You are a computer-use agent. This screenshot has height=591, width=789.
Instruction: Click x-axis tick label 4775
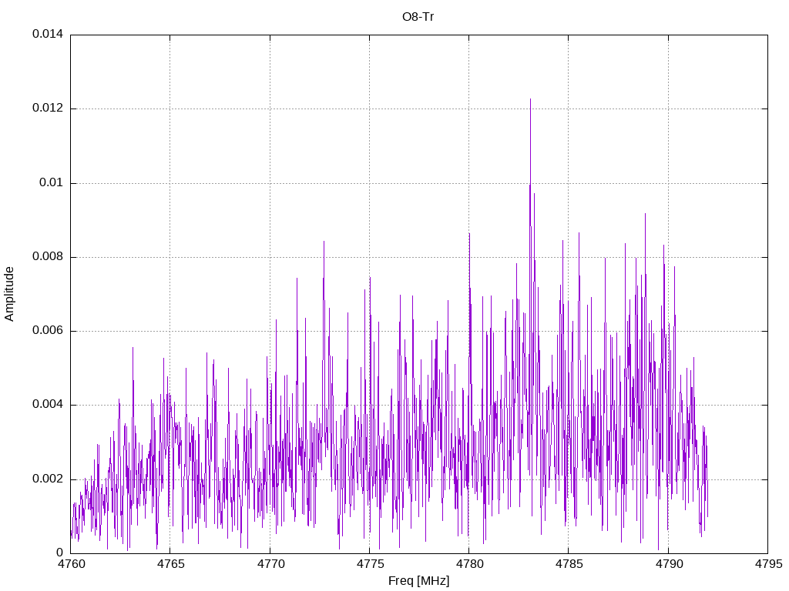371,564
